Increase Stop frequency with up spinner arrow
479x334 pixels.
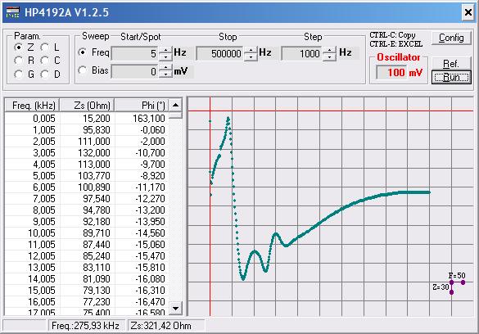point(251,51)
